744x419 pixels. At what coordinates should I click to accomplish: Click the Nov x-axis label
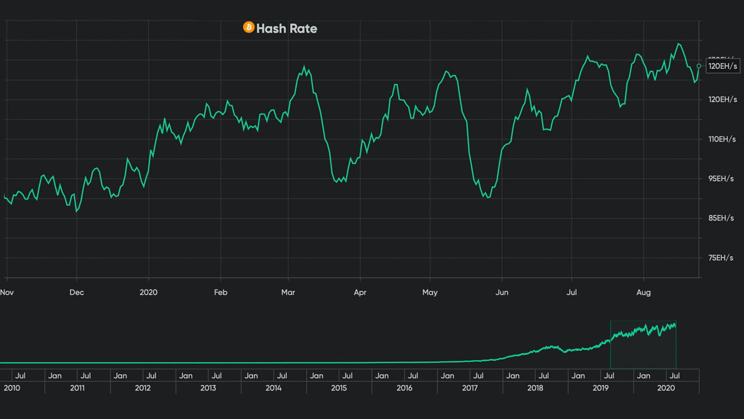click(7, 292)
